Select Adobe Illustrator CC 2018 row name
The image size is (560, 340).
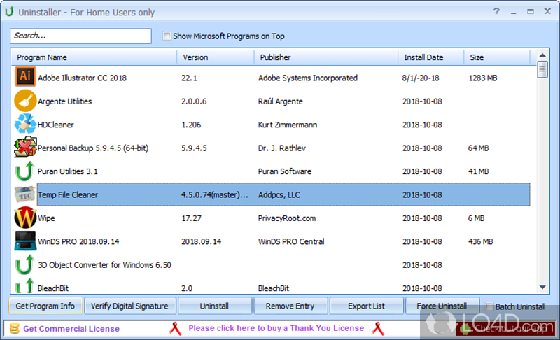pyautogui.click(x=82, y=78)
